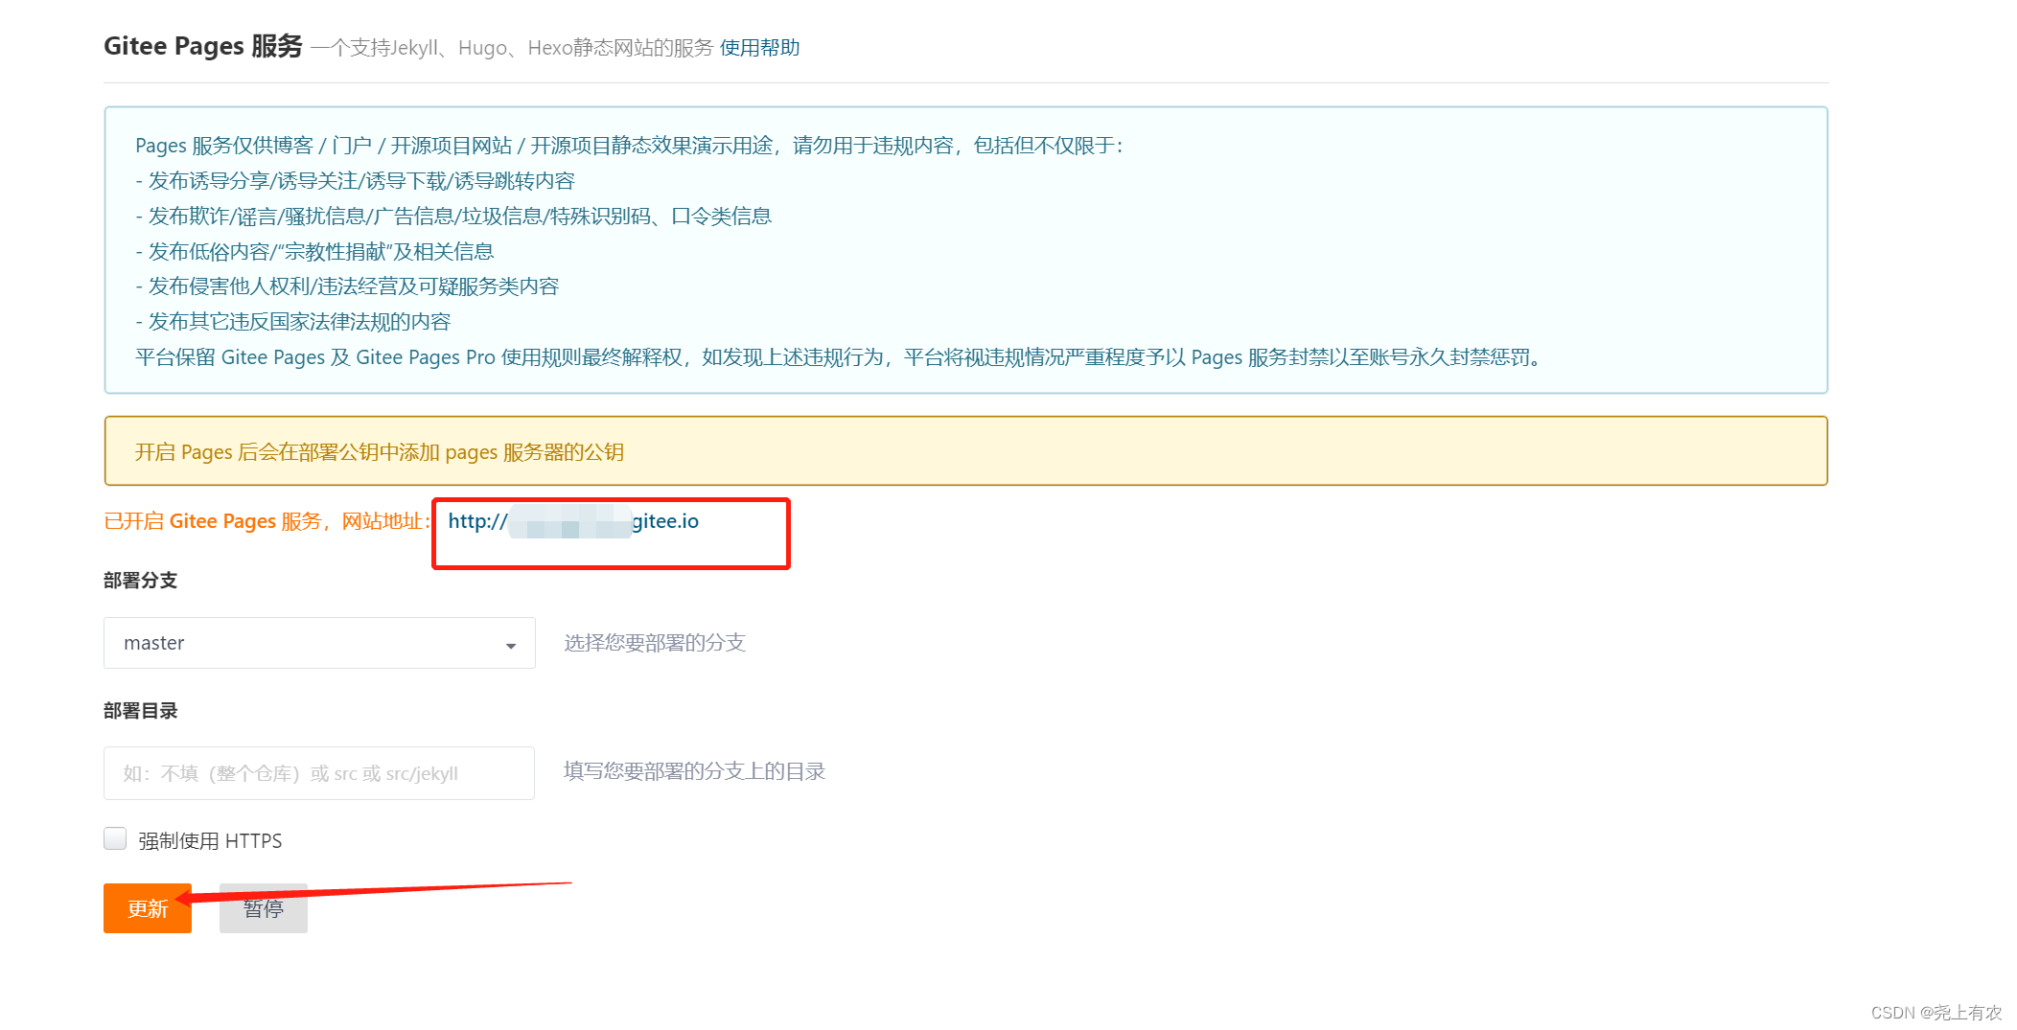Click the 平台保留 Gitee Pages 及 Gitee Pages Pro paragraph
This screenshot has width=2017, height=1030.
click(x=839, y=357)
